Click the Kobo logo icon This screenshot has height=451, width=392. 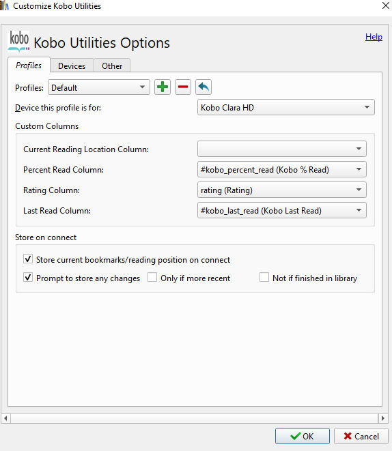pos(19,41)
